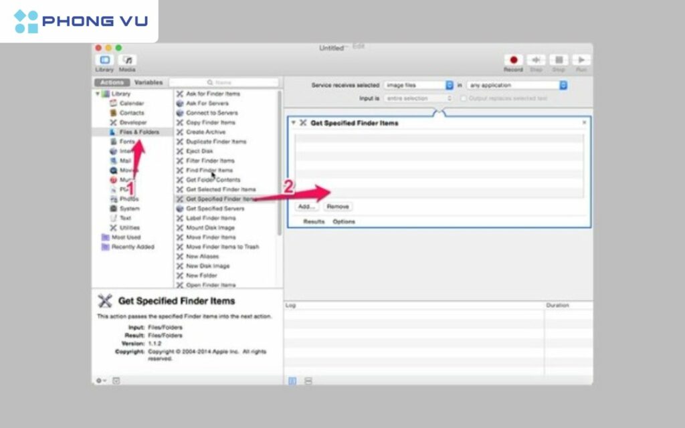Click the Add button in the action
685x428 pixels.
click(x=306, y=206)
